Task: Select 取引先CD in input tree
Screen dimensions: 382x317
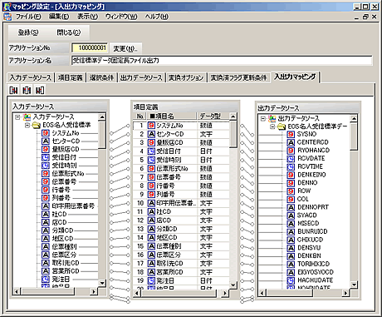Action: pyautogui.click(x=66, y=263)
